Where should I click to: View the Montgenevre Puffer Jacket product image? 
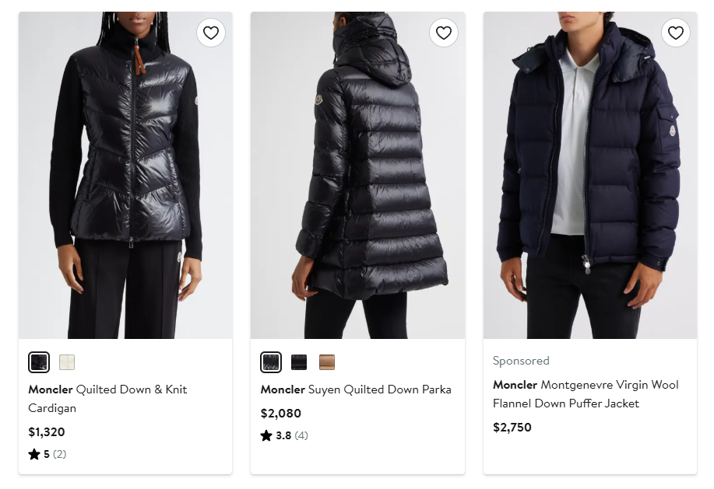coord(589,175)
